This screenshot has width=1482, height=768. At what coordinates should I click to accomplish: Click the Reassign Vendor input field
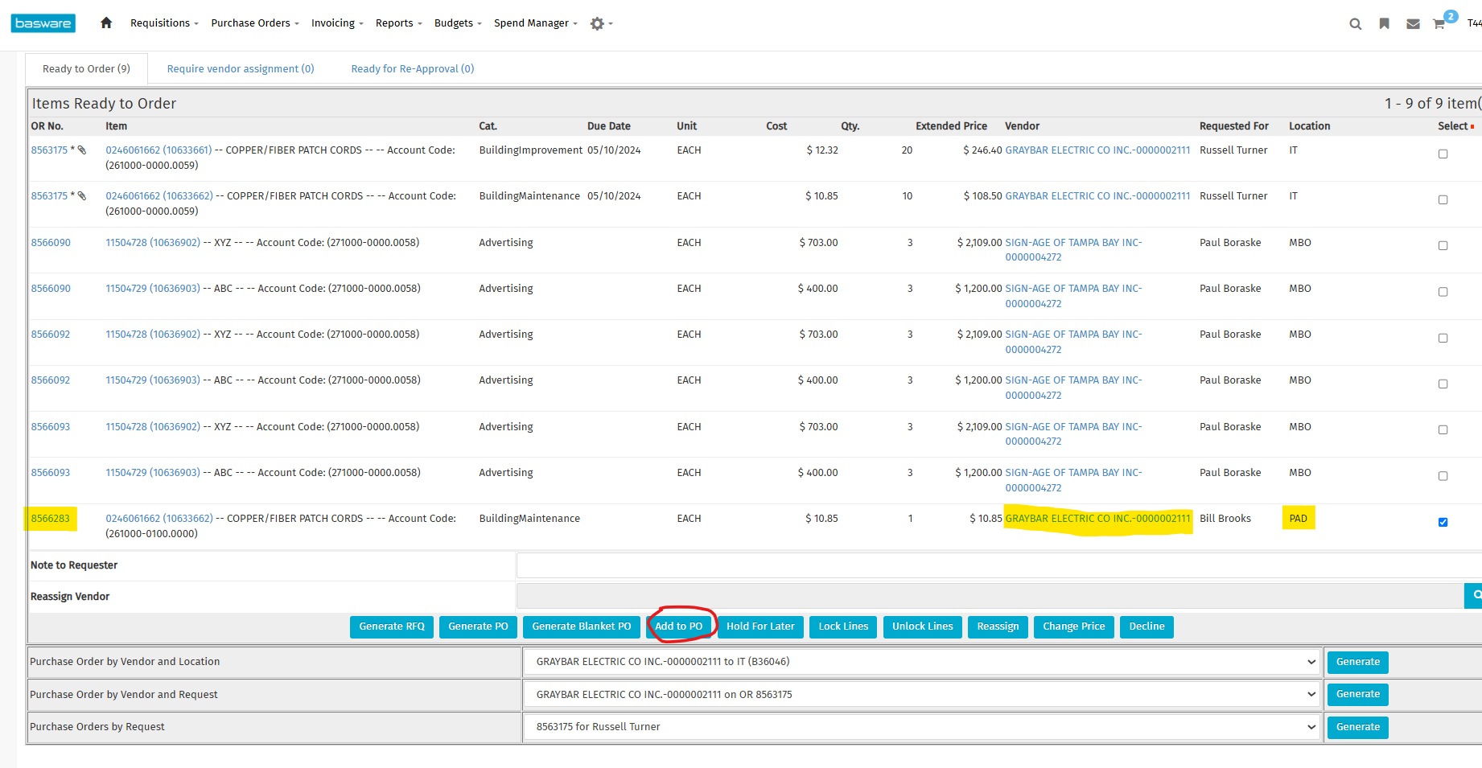[x=990, y=596]
